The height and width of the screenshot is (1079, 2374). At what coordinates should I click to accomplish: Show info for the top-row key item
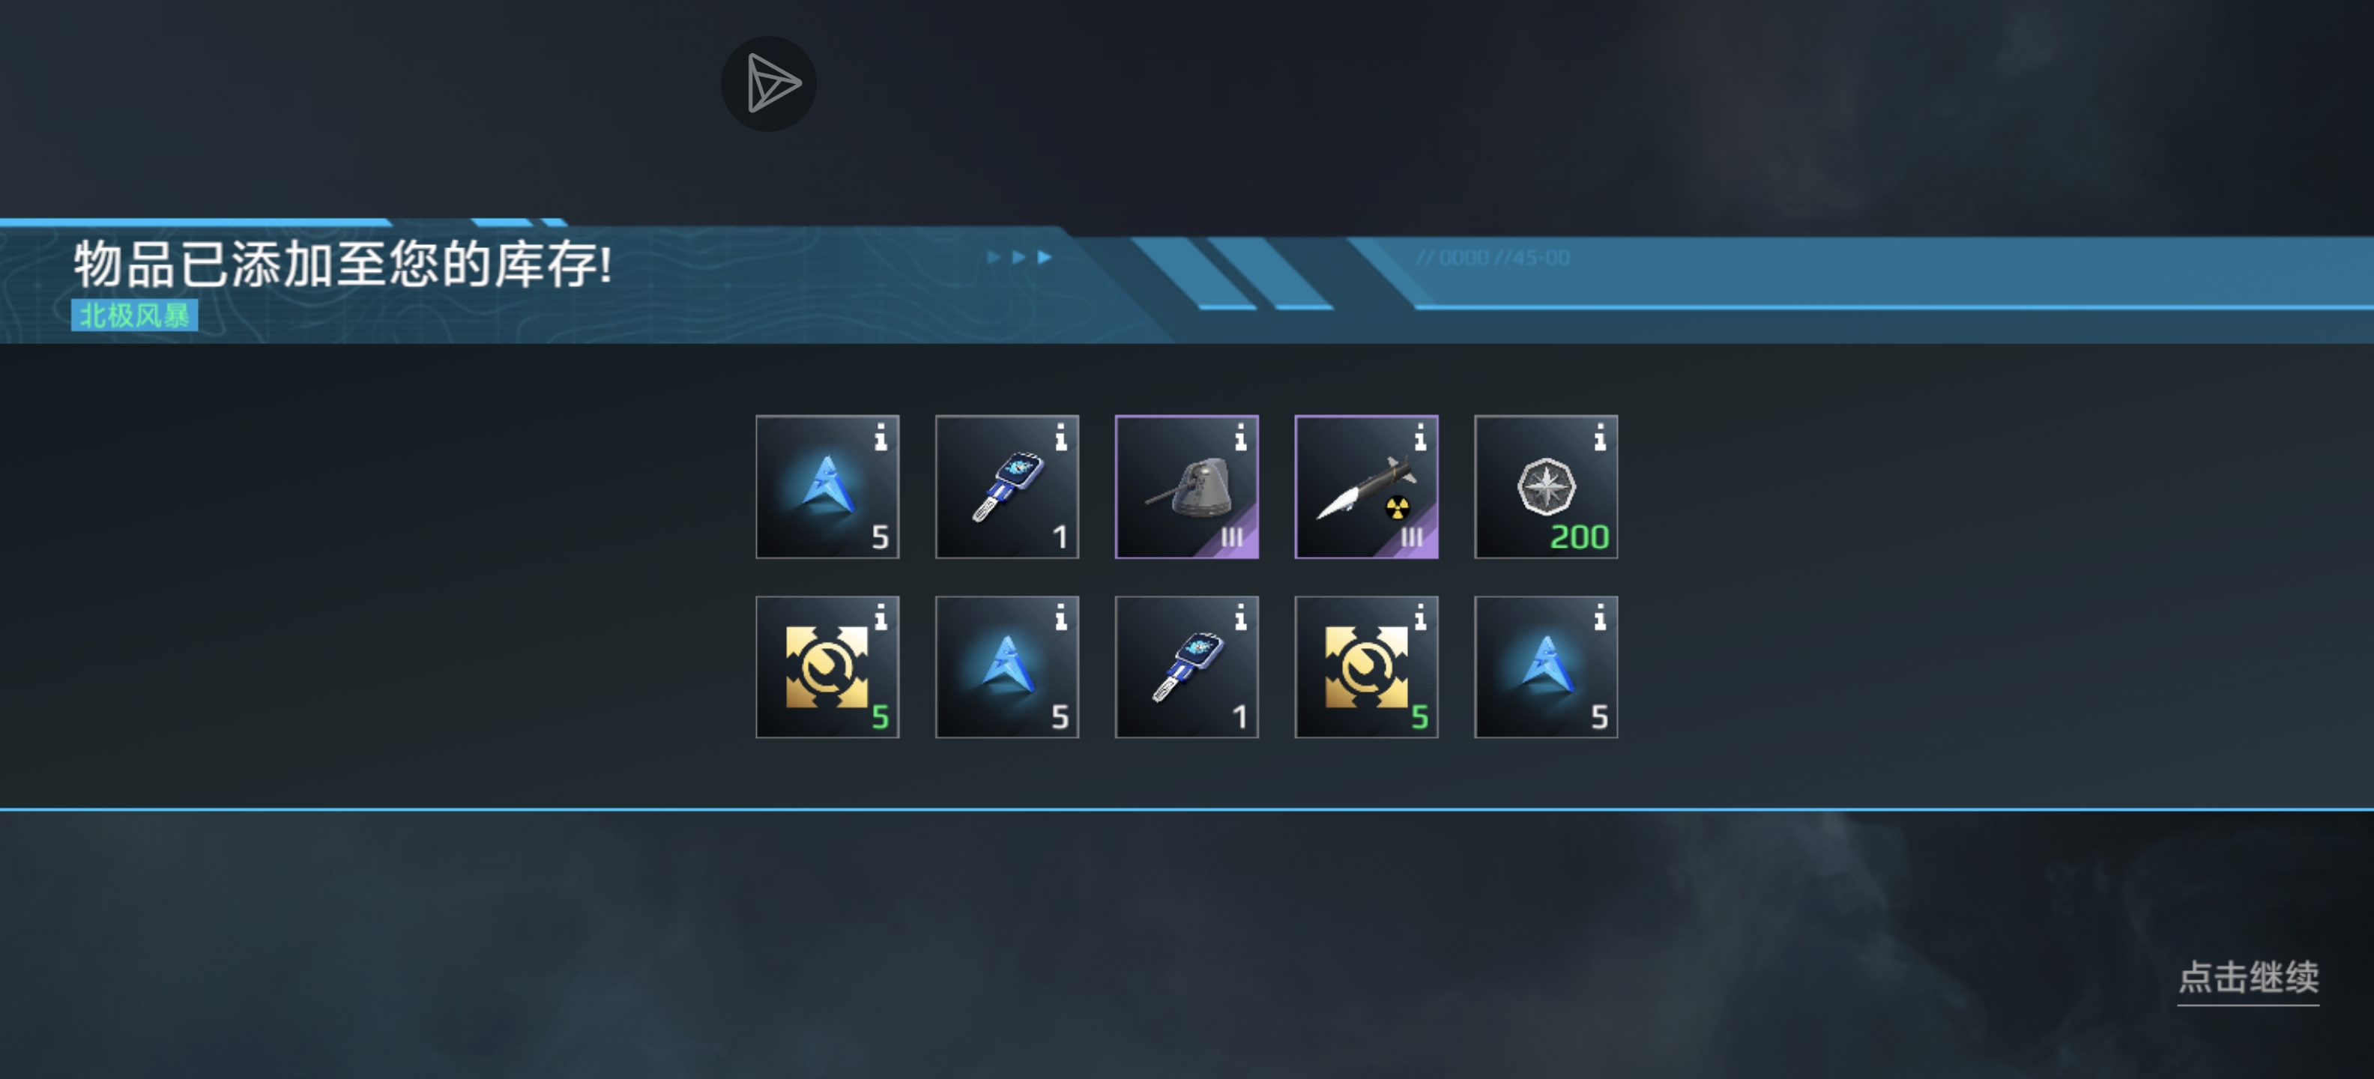click(1061, 437)
